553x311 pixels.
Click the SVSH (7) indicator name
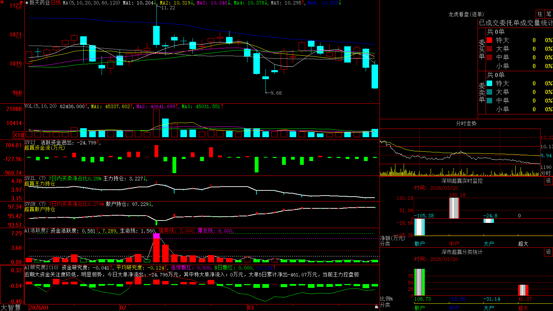tap(35, 204)
